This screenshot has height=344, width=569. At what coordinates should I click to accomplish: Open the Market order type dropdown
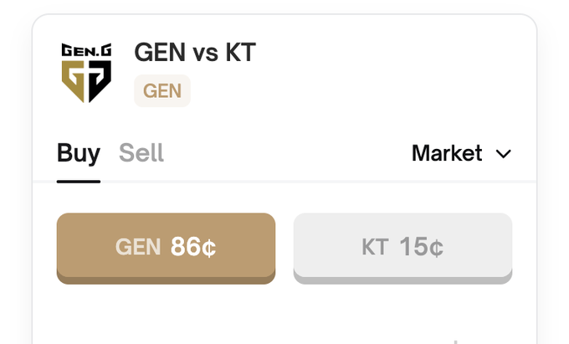(460, 153)
